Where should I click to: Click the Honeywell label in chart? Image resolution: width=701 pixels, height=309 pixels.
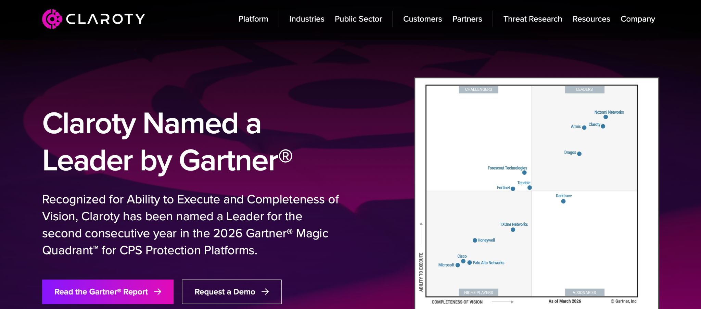(486, 240)
